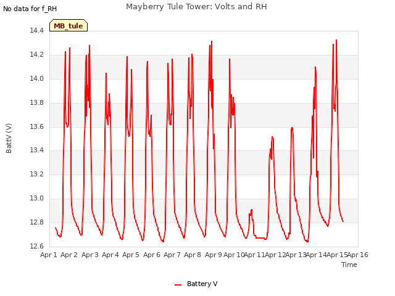Click the 13.0 y-axis tick label
The width and height of the screenshot is (395, 296).
click(36, 199)
